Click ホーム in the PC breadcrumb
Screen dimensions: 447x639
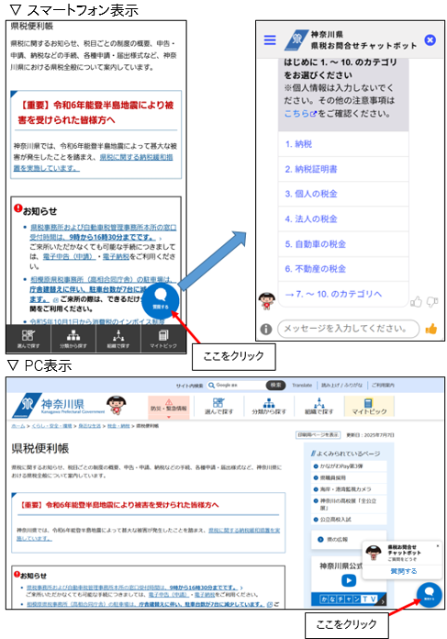click(18, 426)
